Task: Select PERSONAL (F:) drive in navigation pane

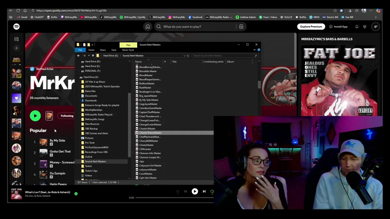Action: [93, 71]
